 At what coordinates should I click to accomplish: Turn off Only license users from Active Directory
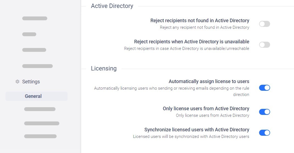pos(264,112)
